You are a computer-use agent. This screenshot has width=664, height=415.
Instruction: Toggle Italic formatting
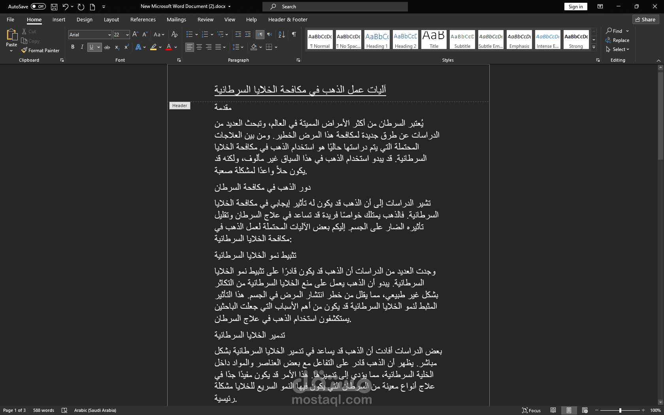pos(82,47)
